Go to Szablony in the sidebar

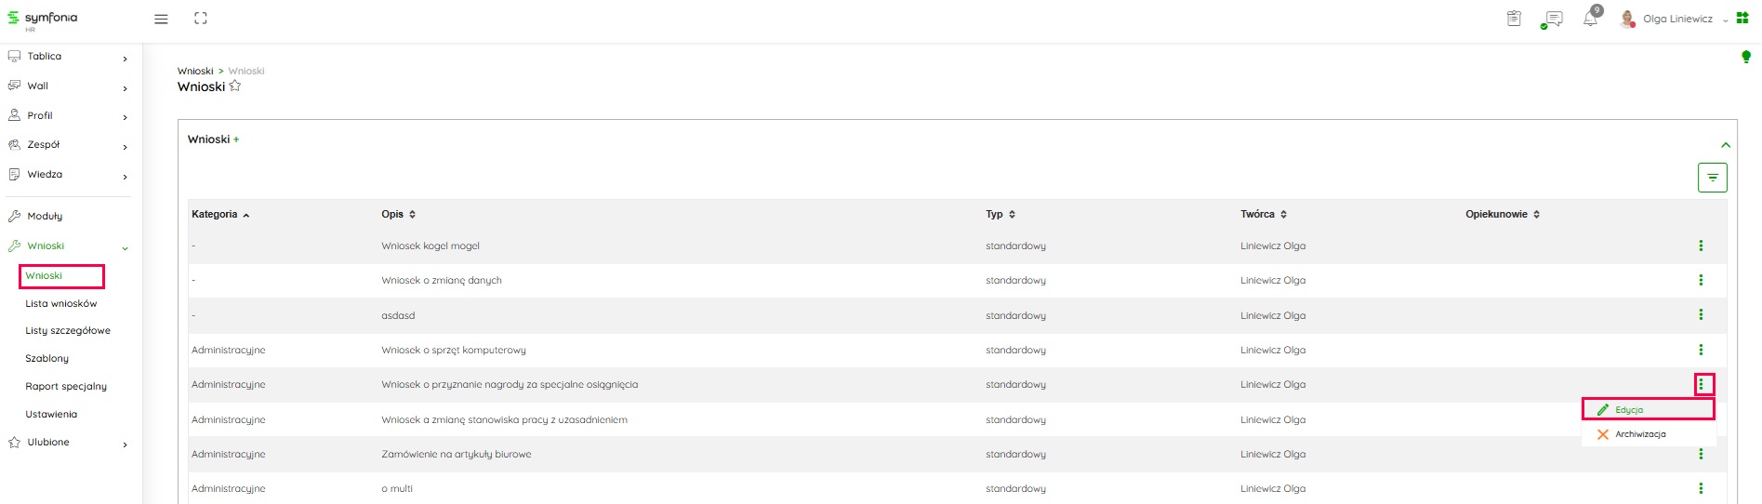[47, 359]
